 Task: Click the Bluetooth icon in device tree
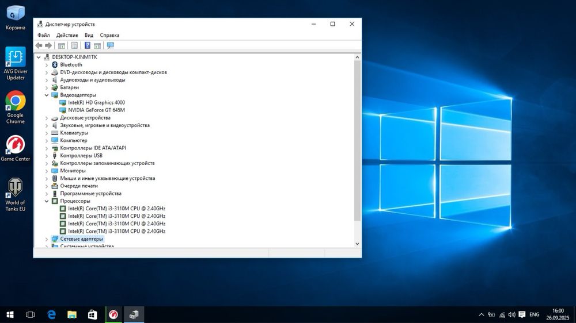(55, 65)
